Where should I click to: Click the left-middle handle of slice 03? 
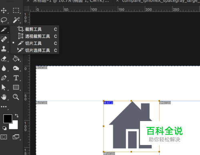coord(104,126)
